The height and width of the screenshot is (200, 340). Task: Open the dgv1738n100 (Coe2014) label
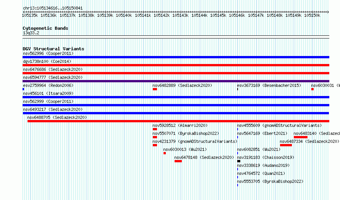coord(47,61)
